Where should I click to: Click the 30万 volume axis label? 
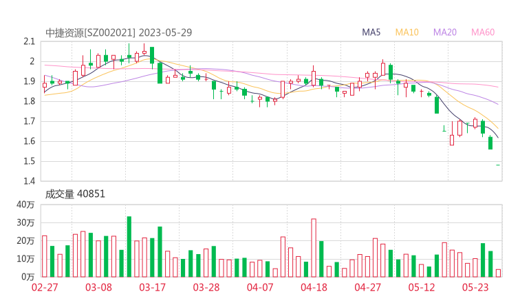[25, 222]
